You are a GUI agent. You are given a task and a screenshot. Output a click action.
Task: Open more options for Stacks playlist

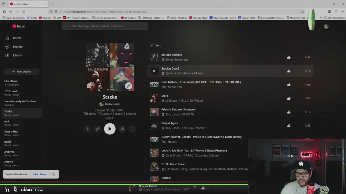point(132,129)
